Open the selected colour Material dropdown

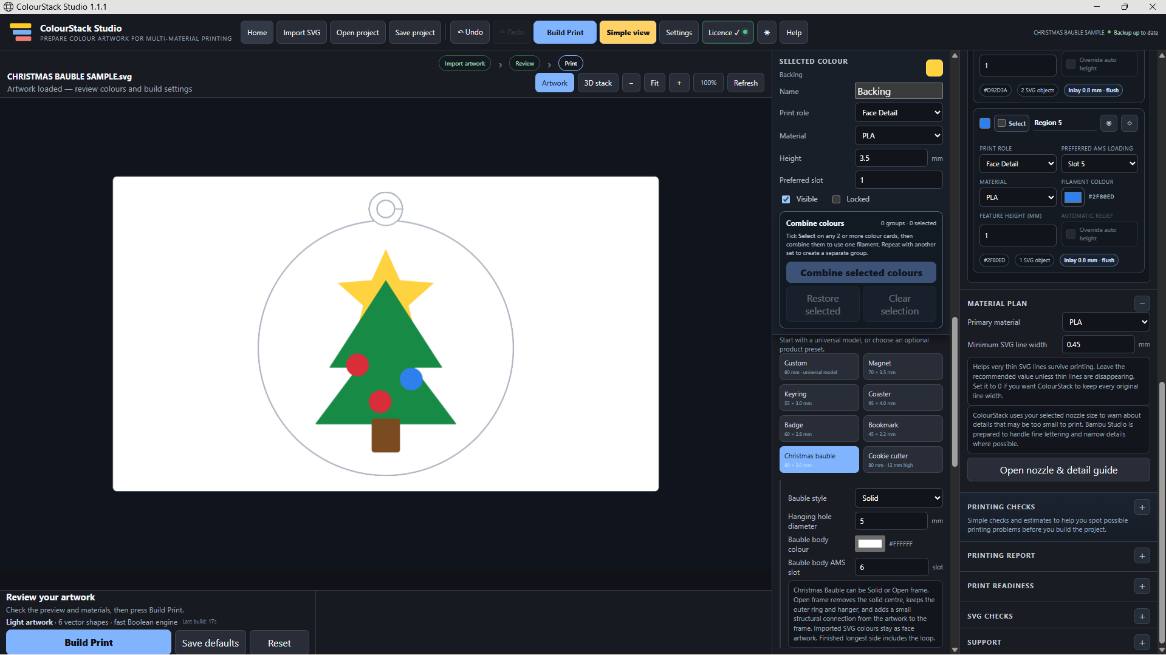point(899,136)
